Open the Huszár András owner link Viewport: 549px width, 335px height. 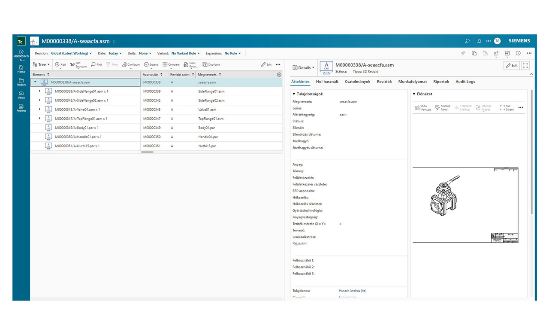(x=352, y=291)
